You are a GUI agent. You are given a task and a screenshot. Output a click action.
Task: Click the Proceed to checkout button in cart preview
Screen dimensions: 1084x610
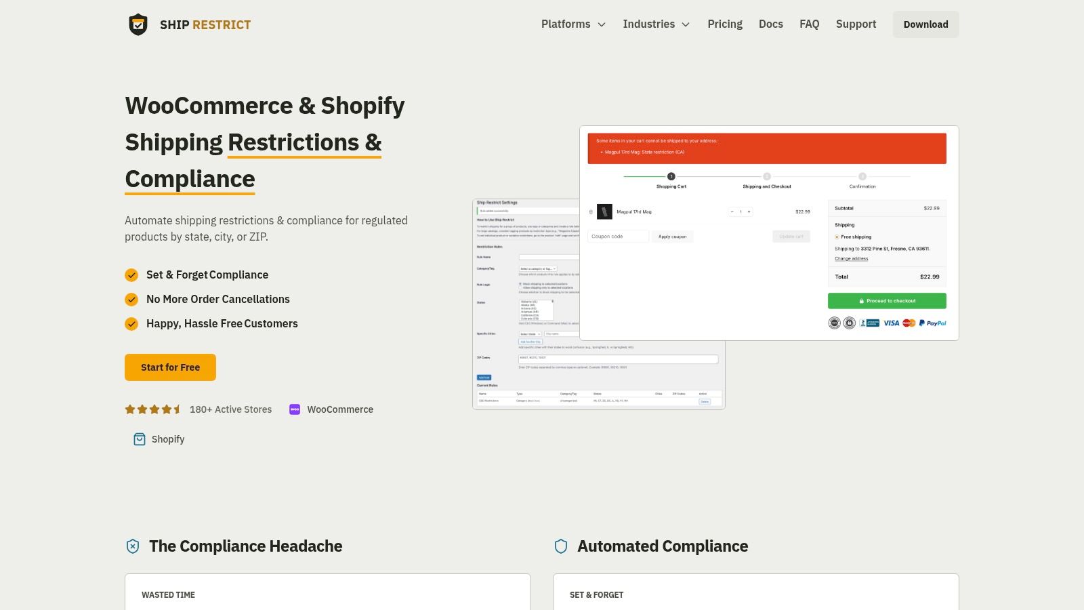(x=887, y=301)
